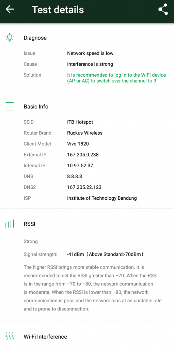
Task: Select the RSSI section heading
Action: point(30,224)
